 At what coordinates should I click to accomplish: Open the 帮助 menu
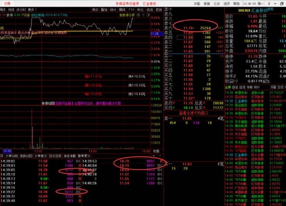pos(236,4)
